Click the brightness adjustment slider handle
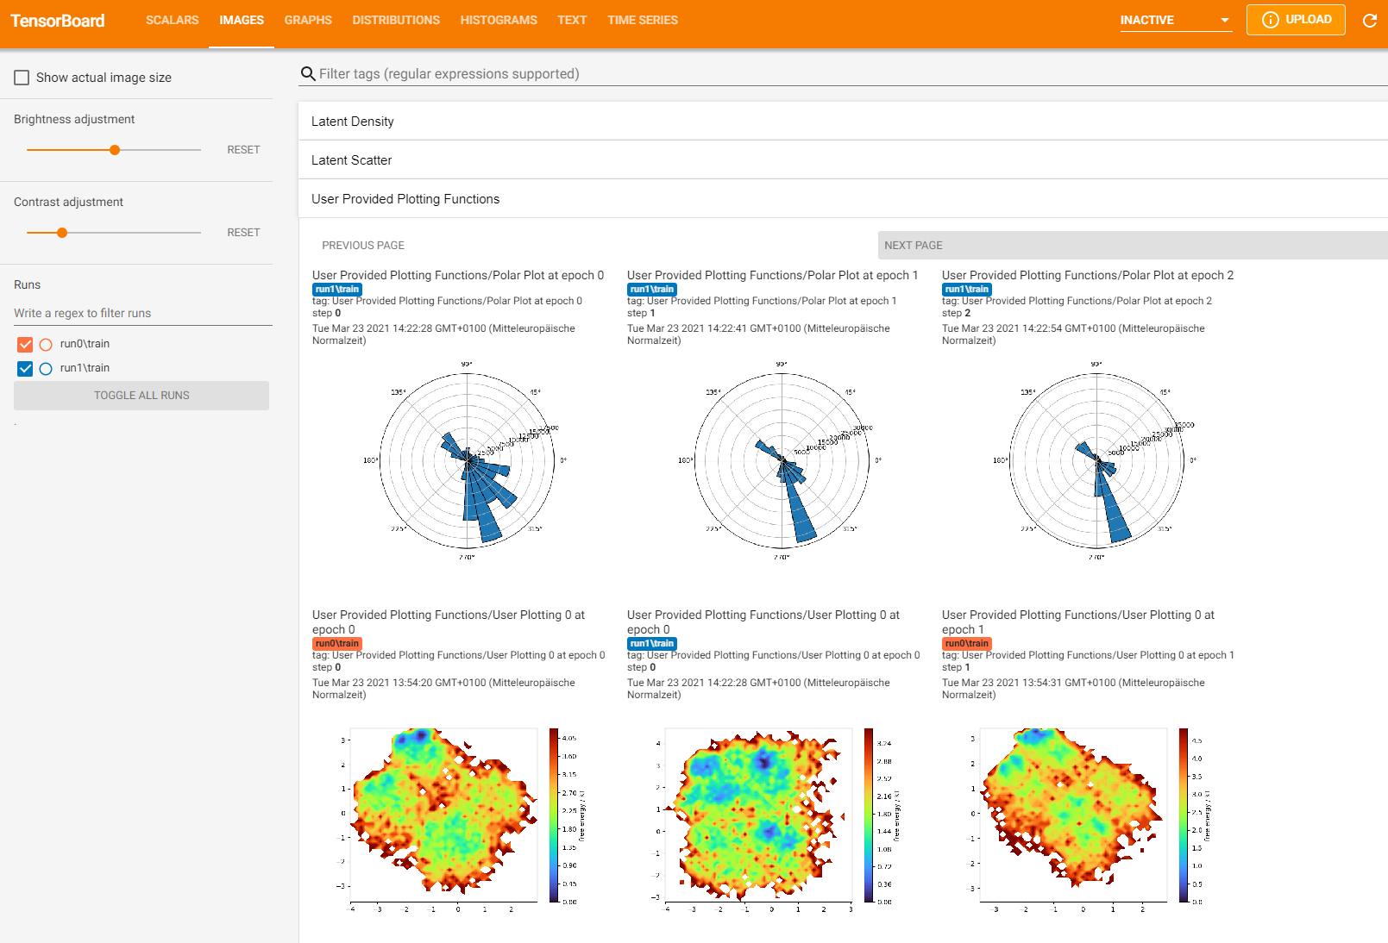The height and width of the screenshot is (943, 1388). (115, 150)
